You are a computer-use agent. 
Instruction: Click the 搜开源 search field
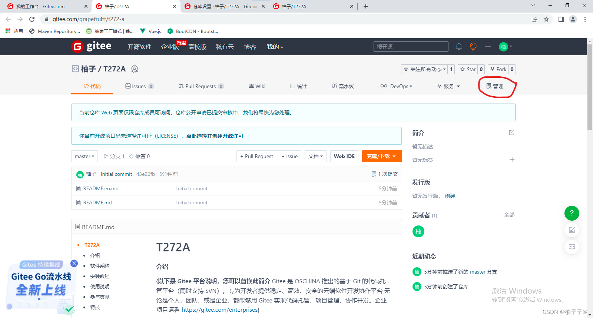[411, 47]
